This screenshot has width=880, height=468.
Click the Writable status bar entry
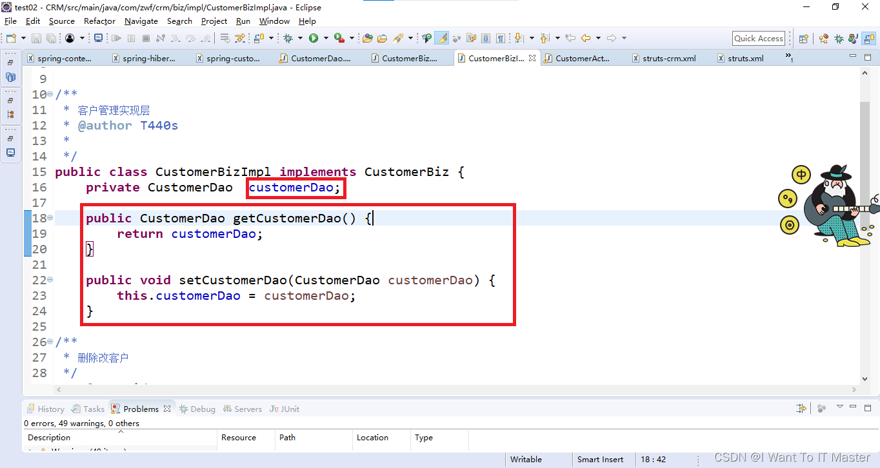[x=526, y=460]
